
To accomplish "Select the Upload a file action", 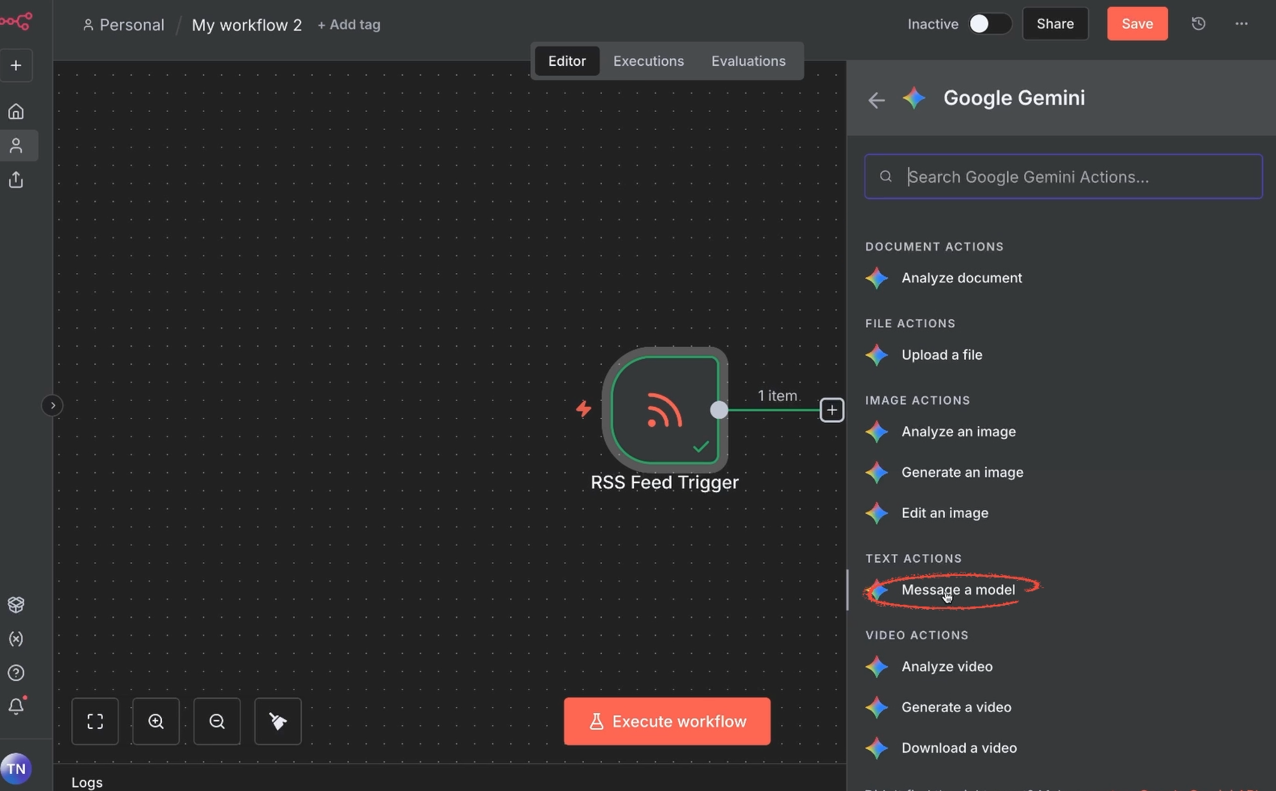I will coord(942,355).
